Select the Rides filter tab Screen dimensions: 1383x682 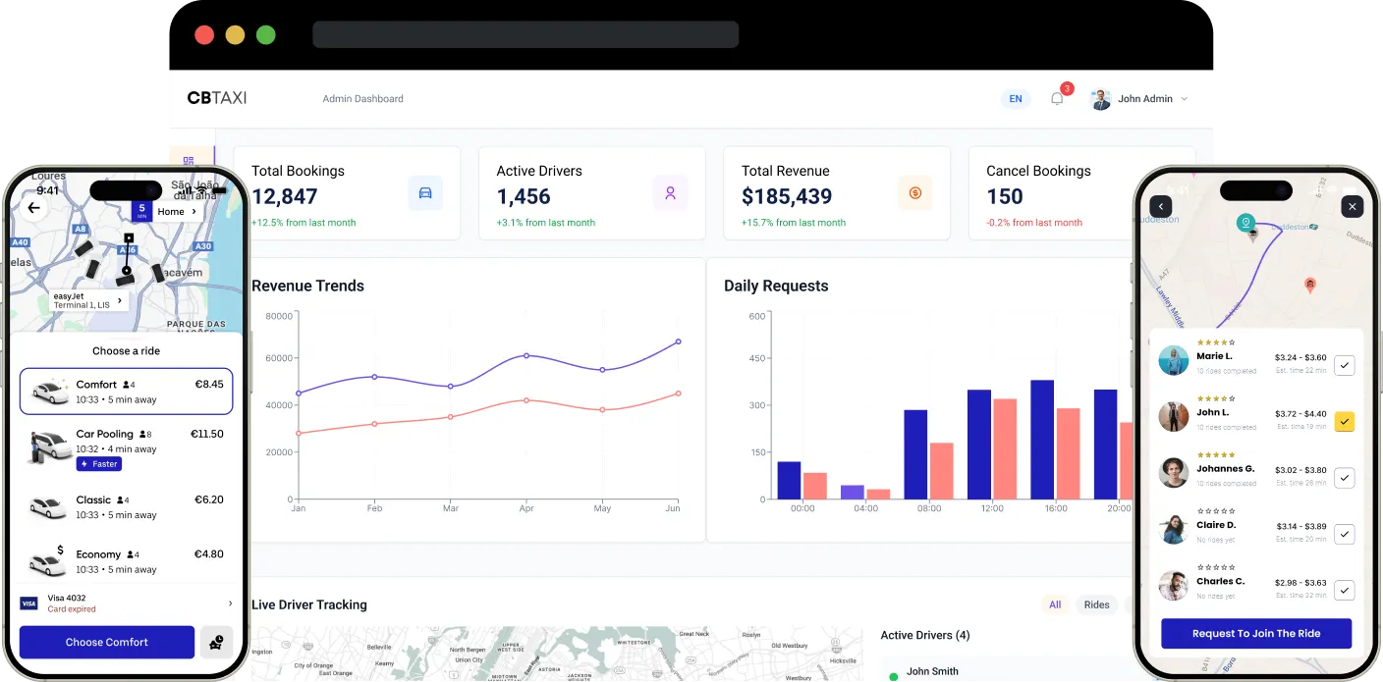[1097, 604]
